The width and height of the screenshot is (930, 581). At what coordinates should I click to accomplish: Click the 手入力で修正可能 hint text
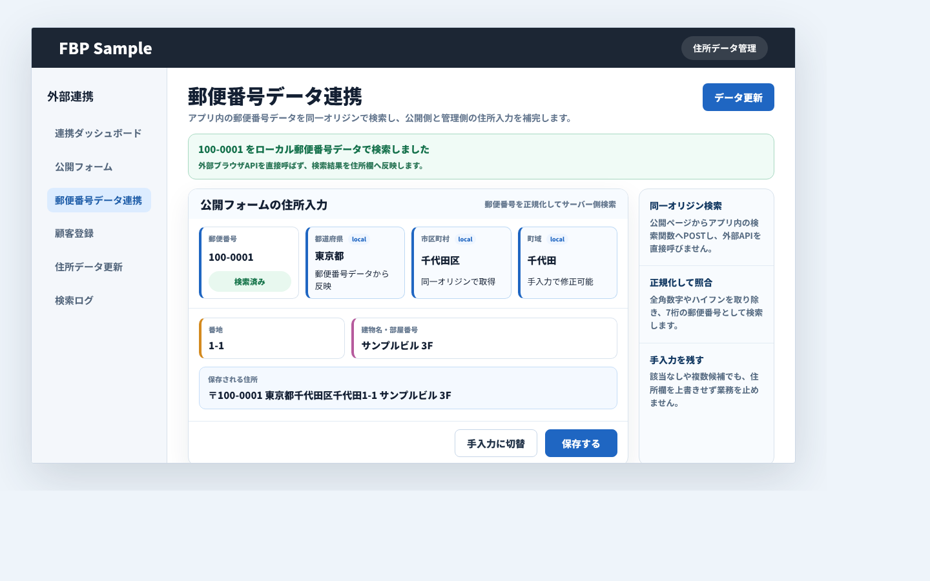click(561, 281)
